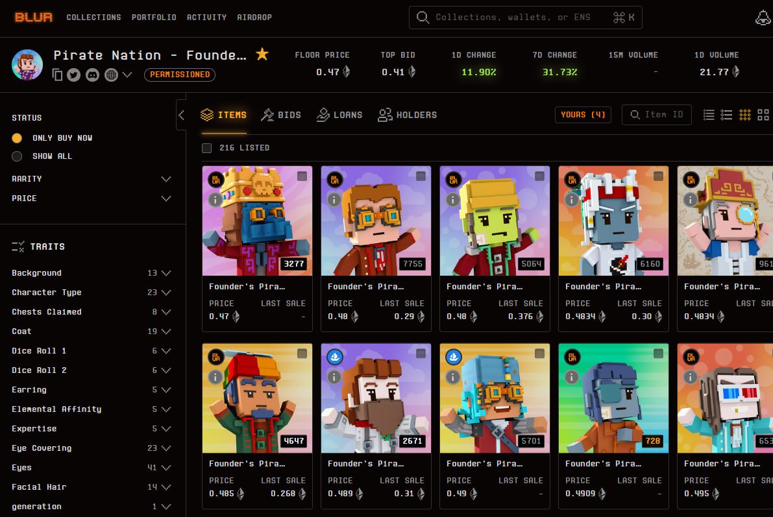Check the 216 Listed select-all checkbox
Image resolution: width=773 pixels, height=517 pixels.
206,148
